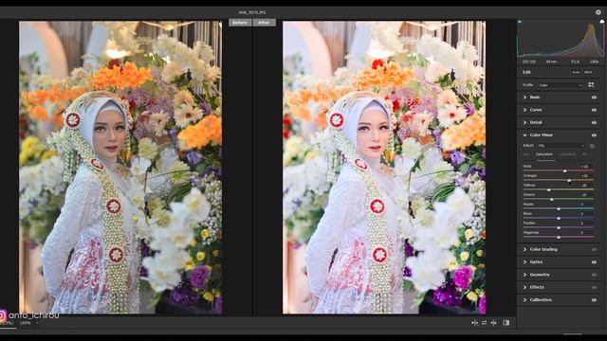Switch to the Luminance tab in Color Mixer
This screenshot has height=341, width=607.
click(x=568, y=154)
